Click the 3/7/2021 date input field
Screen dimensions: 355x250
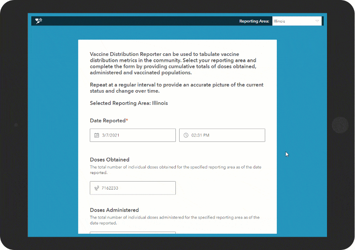click(x=133, y=135)
